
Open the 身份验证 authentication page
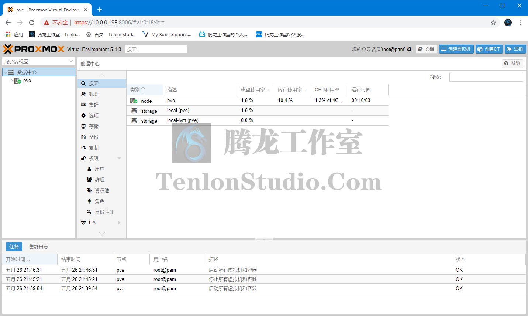point(101,212)
